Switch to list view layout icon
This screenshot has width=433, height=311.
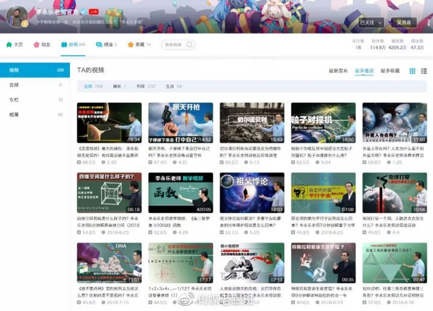pos(424,71)
